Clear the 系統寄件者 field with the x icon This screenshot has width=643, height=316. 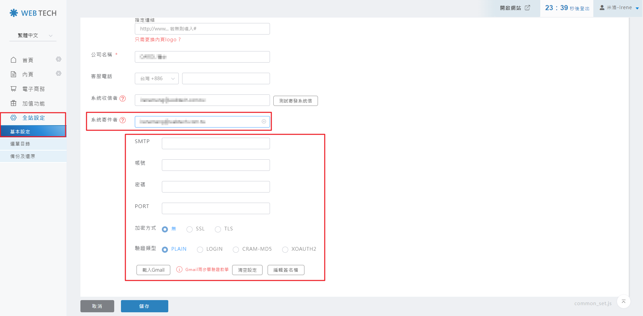click(x=264, y=121)
